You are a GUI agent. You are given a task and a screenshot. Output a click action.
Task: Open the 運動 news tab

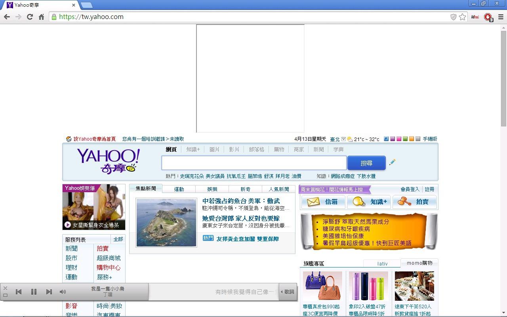pos(179,189)
